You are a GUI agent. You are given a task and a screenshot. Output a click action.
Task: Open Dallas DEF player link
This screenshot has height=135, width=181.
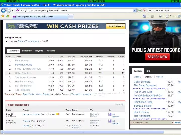(x=26, y=126)
